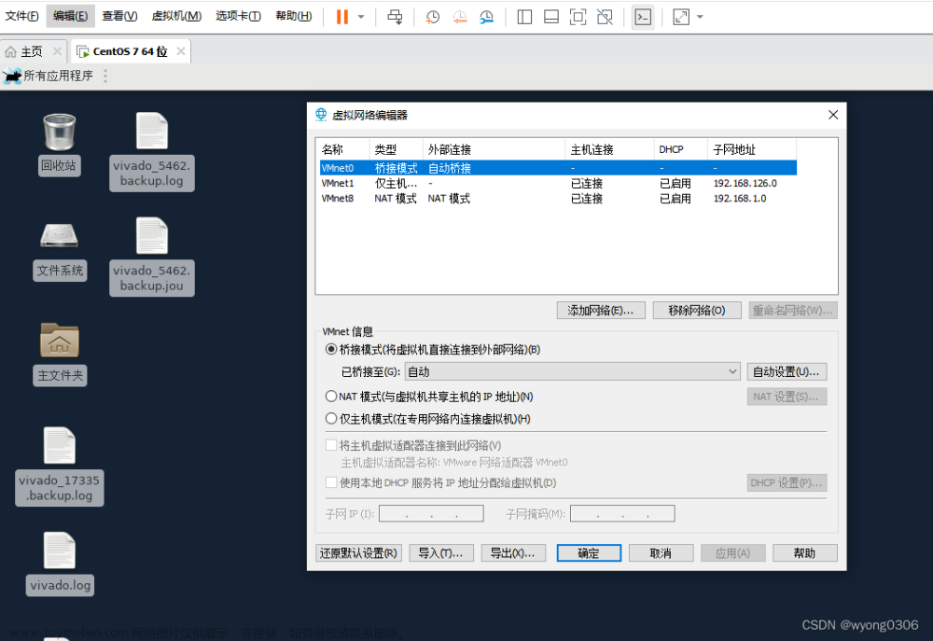Click the 类型 column header
Image resolution: width=933 pixels, height=641 pixels.
tap(396, 149)
